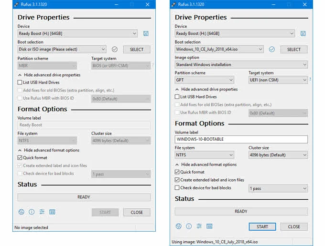Close the right Rufus window with X
The image size is (325, 246).
(x=305, y=4)
